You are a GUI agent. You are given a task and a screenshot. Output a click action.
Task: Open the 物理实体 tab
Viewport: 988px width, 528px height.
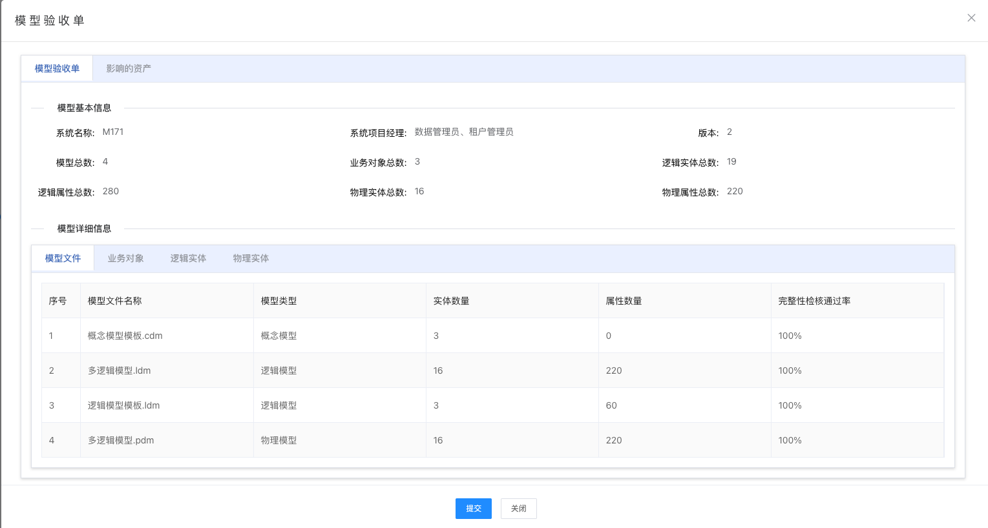pos(251,258)
